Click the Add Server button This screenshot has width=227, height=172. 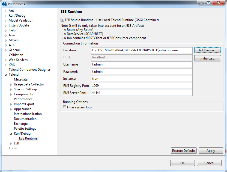click(207, 50)
